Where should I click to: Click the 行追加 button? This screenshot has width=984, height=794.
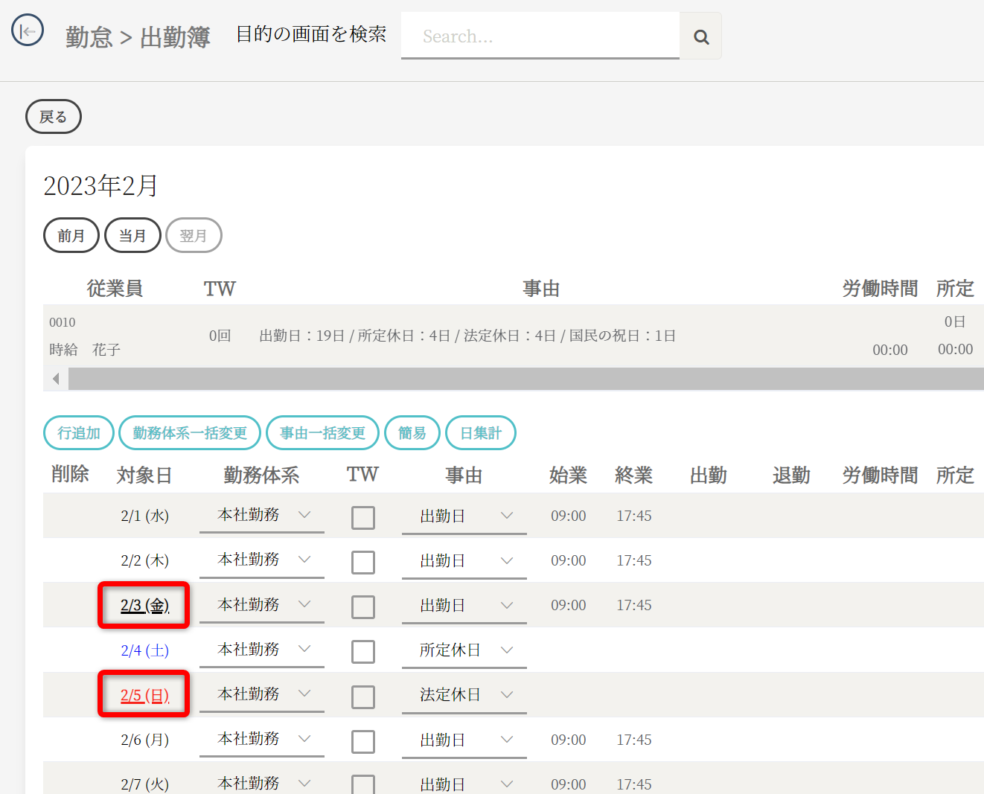79,433
